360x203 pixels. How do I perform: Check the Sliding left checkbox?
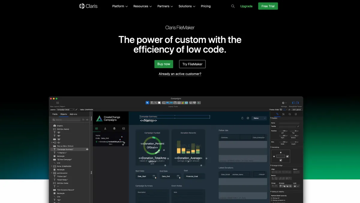click(x=271, y=198)
